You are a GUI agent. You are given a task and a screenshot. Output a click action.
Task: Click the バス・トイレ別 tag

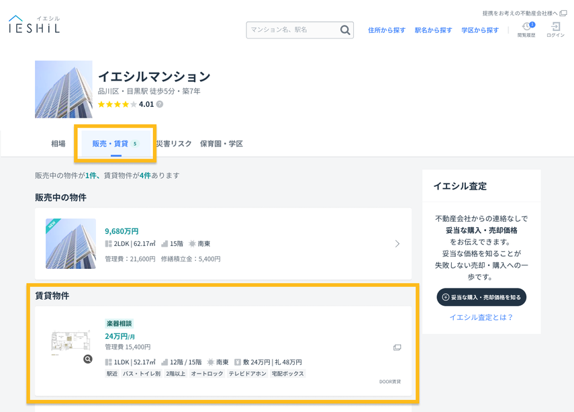click(141, 374)
